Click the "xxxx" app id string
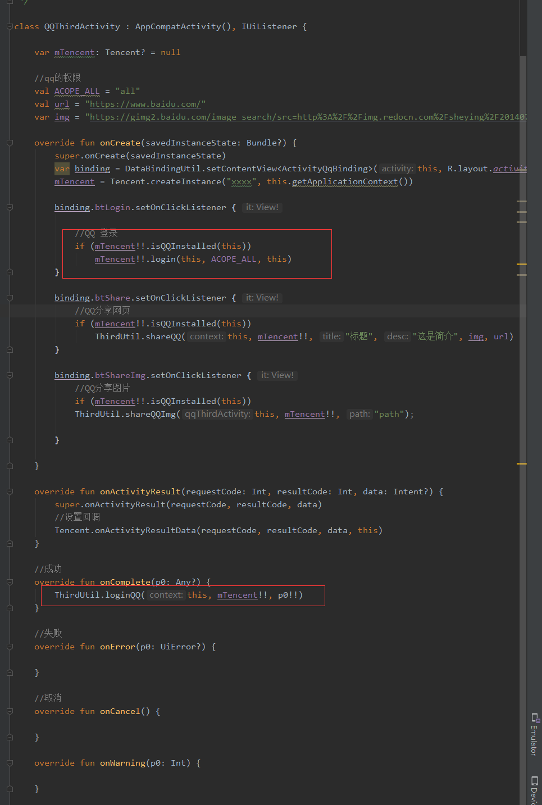Viewport: 542px width, 805px height. point(242,181)
